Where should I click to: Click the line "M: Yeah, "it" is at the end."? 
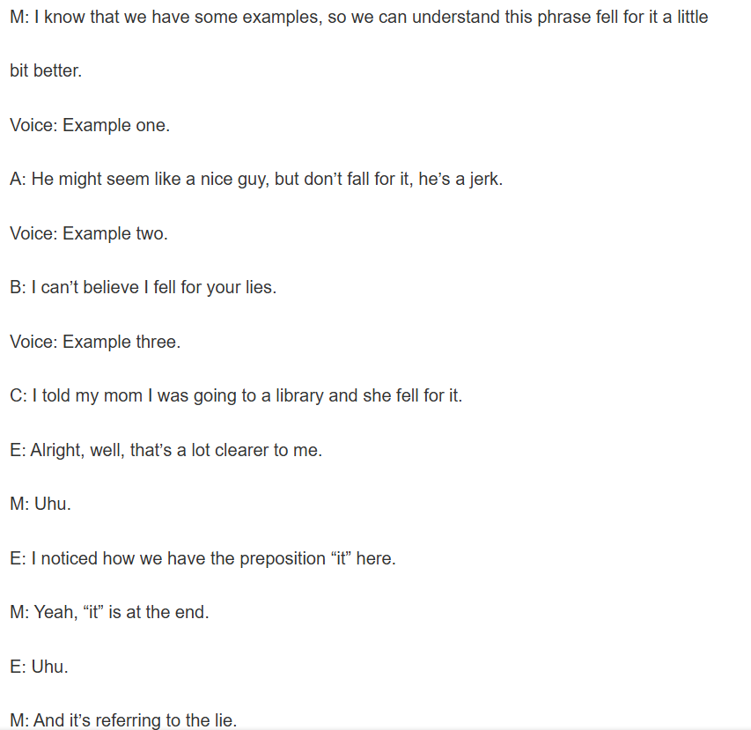110,612
